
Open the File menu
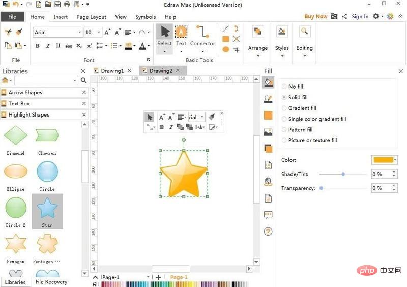pos(12,17)
